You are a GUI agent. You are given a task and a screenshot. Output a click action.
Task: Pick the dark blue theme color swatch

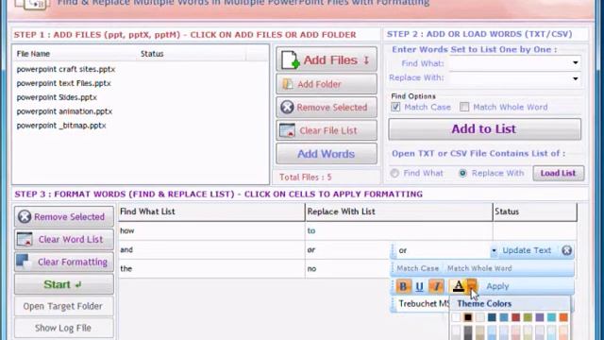[x=492, y=317]
